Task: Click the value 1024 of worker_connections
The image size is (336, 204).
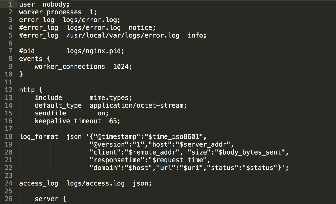Action: 121,67
